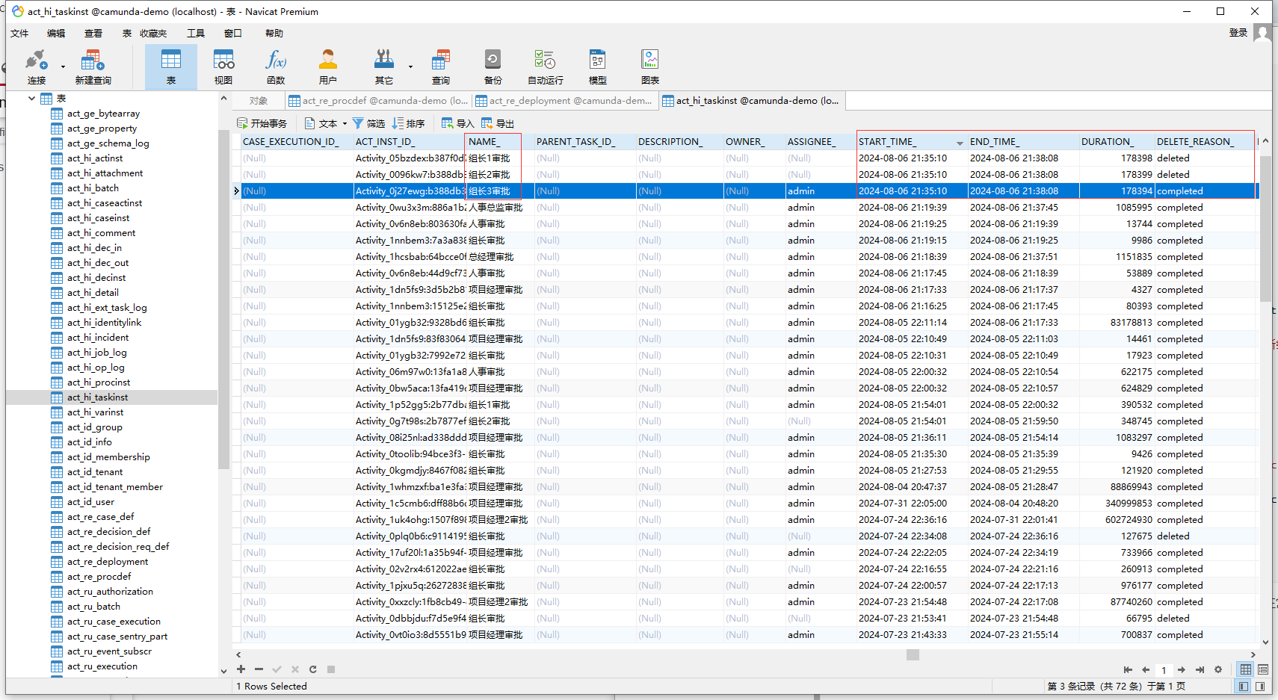Open the 帮助 (Help) menu
Viewport: 1278px width, 700px height.
[274, 33]
